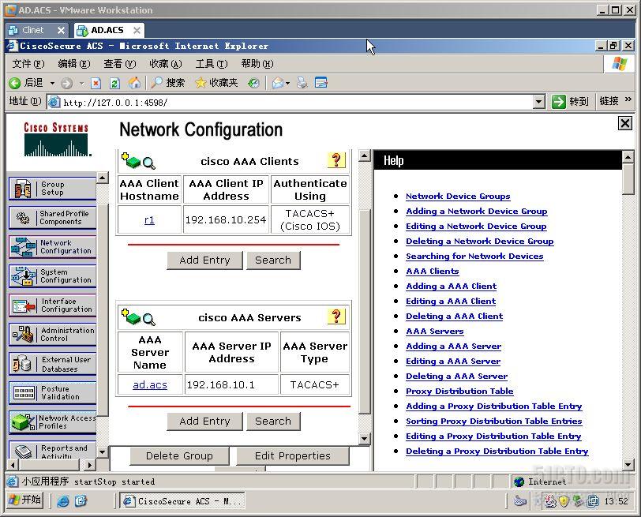The width and height of the screenshot is (641, 517).
Task: Open Group Setup in sidebar
Action: click(x=52, y=189)
